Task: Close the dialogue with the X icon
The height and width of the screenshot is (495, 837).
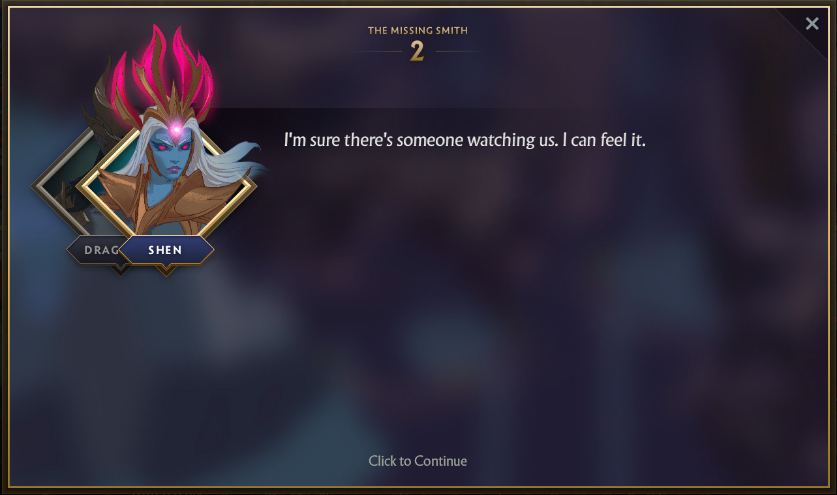Action: [x=812, y=24]
